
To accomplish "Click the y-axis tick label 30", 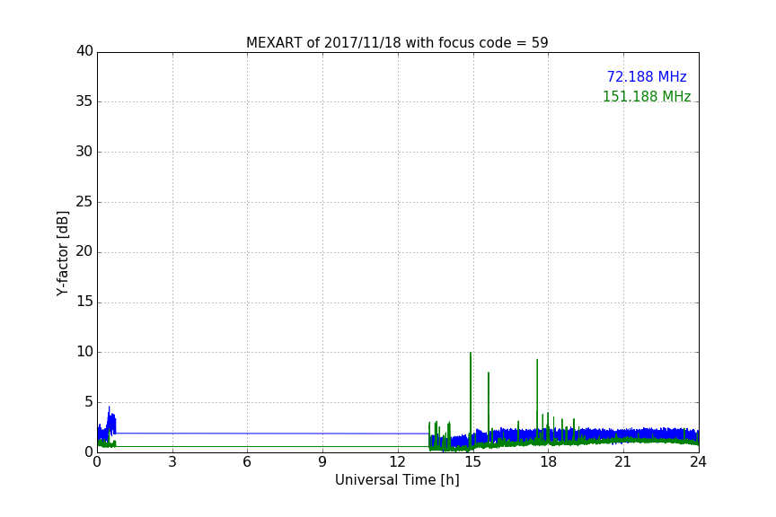I will (x=84, y=152).
